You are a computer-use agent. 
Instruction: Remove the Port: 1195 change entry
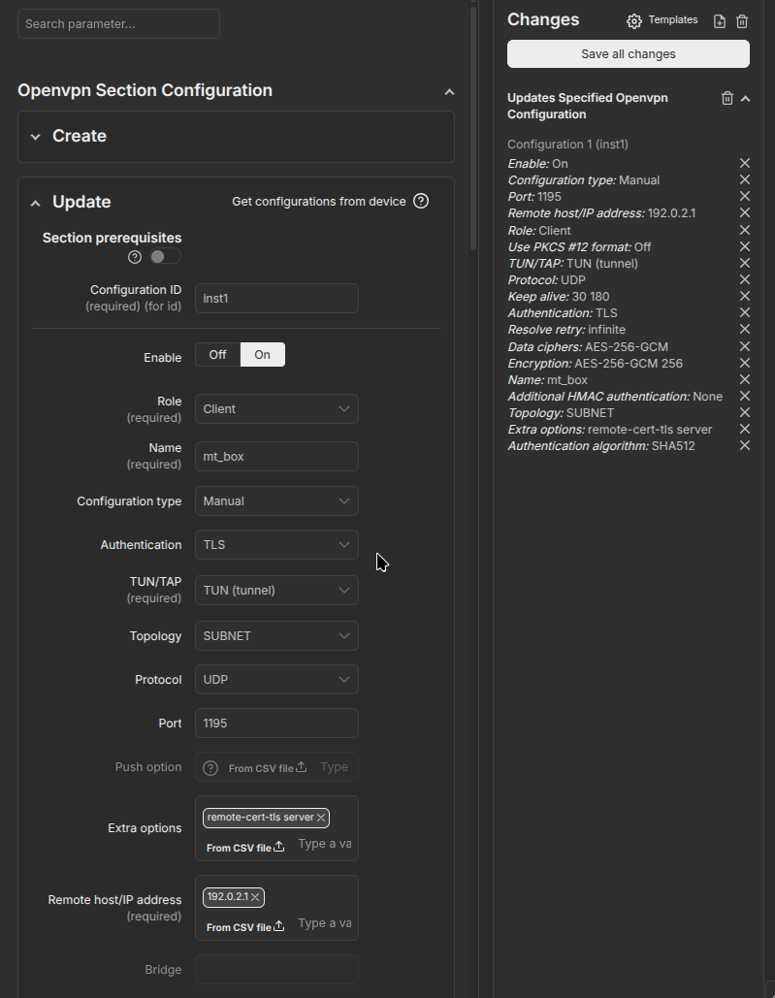tap(745, 197)
